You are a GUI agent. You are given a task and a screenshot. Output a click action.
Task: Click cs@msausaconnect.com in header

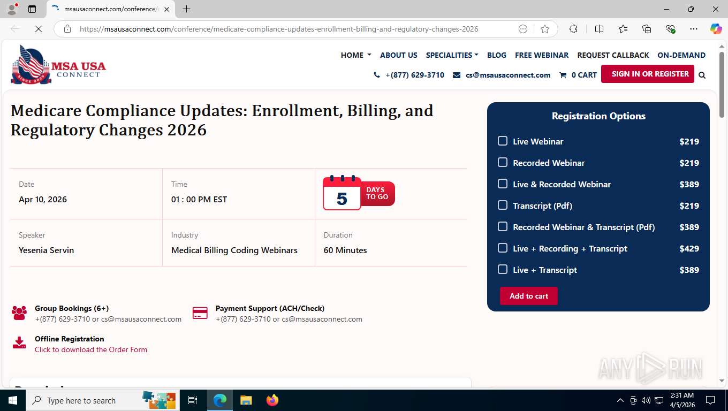point(508,75)
